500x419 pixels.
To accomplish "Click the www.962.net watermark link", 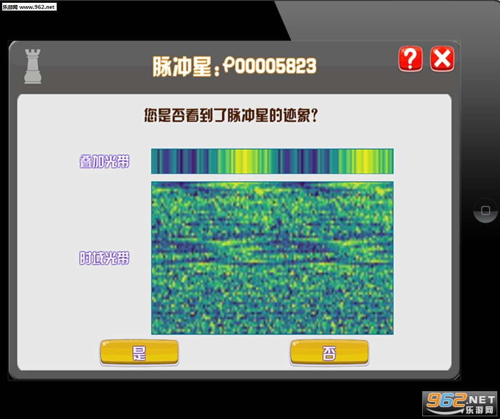I will (x=29, y=7).
